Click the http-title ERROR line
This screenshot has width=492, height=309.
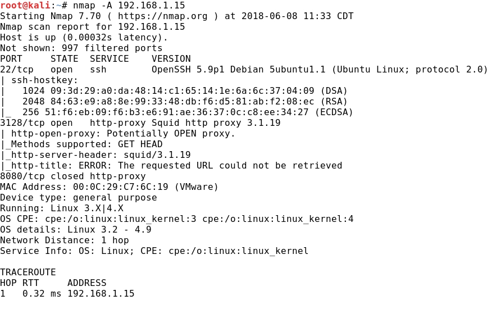coord(171,166)
